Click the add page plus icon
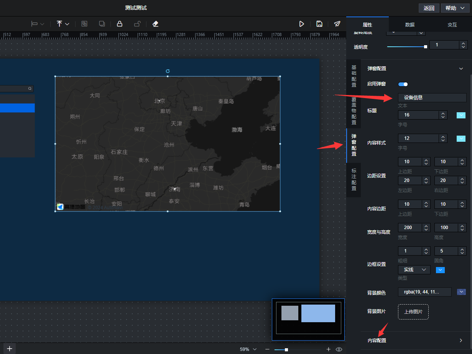472x354 pixels. coord(10,349)
